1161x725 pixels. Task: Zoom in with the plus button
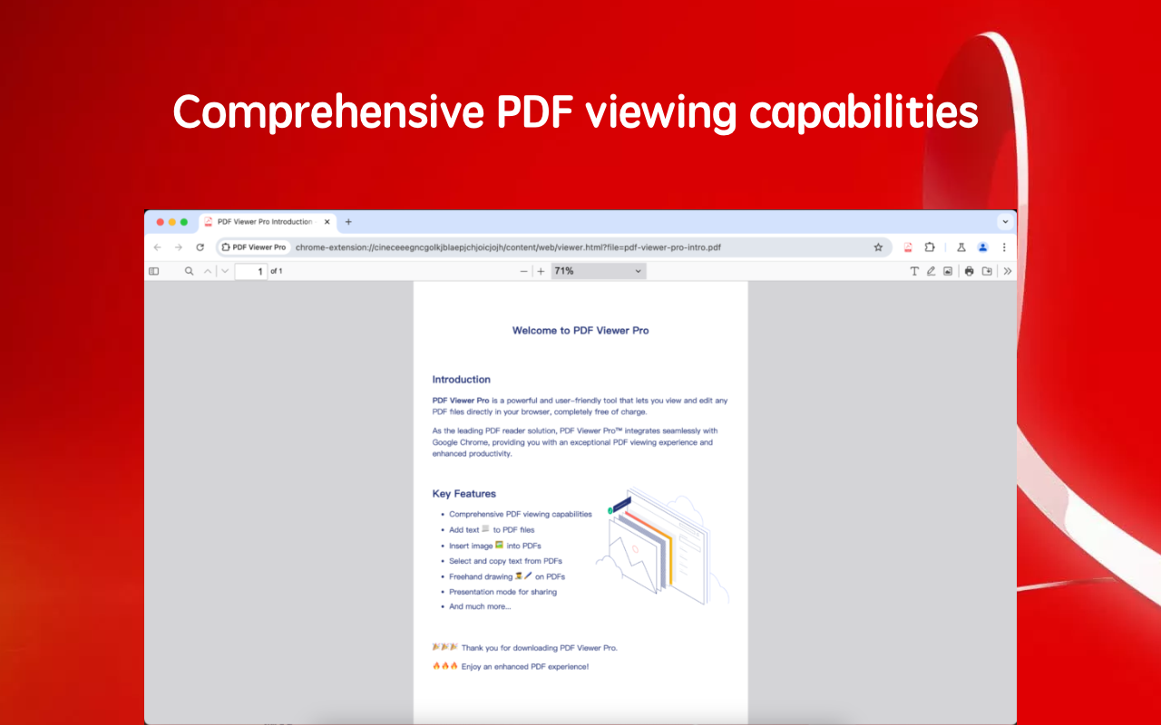pyautogui.click(x=541, y=271)
